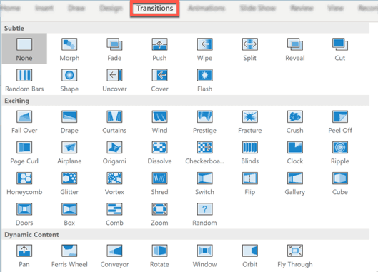This screenshot has height=272, width=378.
Task: Select the Honeycomb transition
Action: point(24,183)
